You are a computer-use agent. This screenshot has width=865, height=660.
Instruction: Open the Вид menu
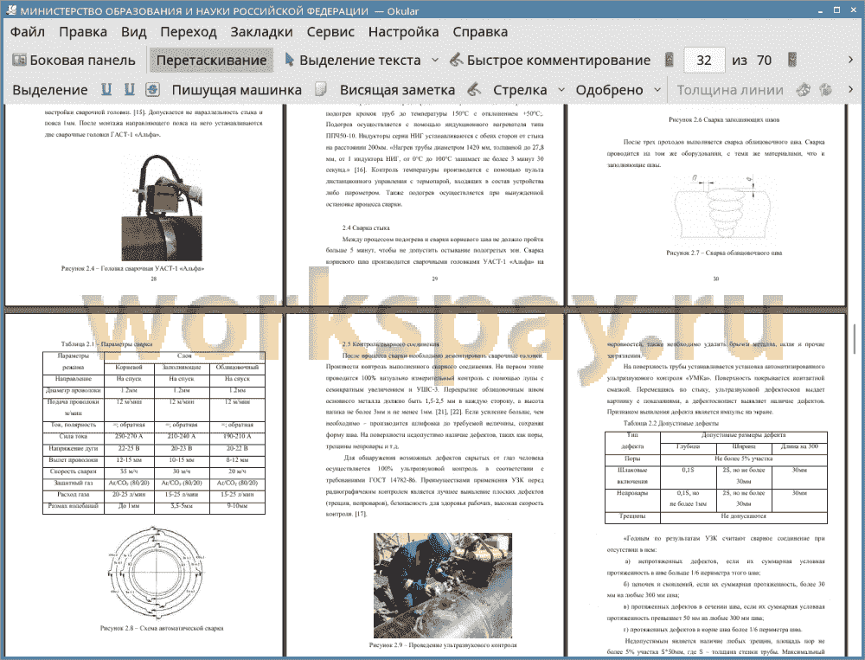tap(133, 32)
